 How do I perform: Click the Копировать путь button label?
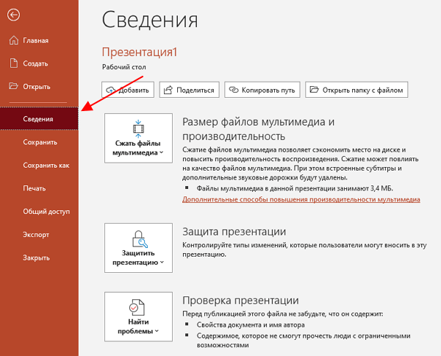point(268,90)
